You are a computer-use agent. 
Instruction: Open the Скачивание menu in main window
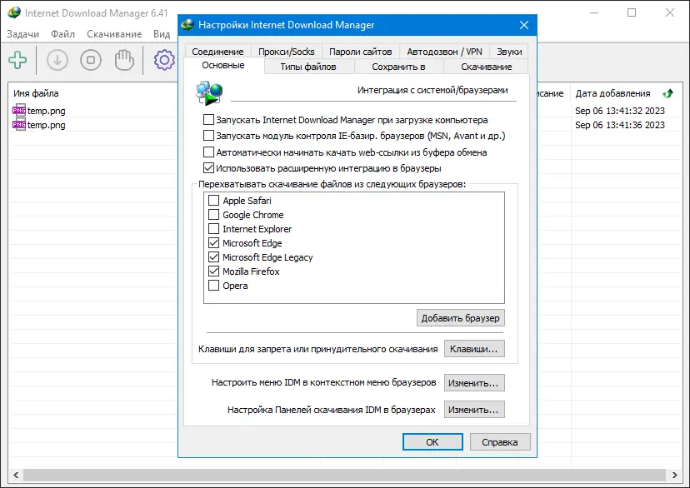pos(114,34)
